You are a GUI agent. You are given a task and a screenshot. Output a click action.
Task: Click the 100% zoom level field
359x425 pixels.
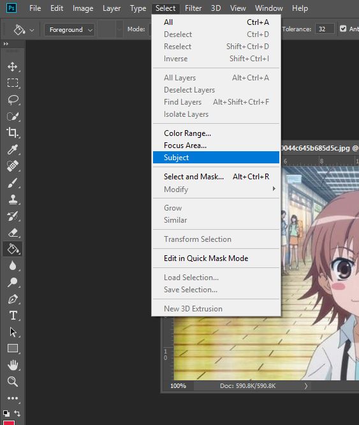click(x=178, y=385)
